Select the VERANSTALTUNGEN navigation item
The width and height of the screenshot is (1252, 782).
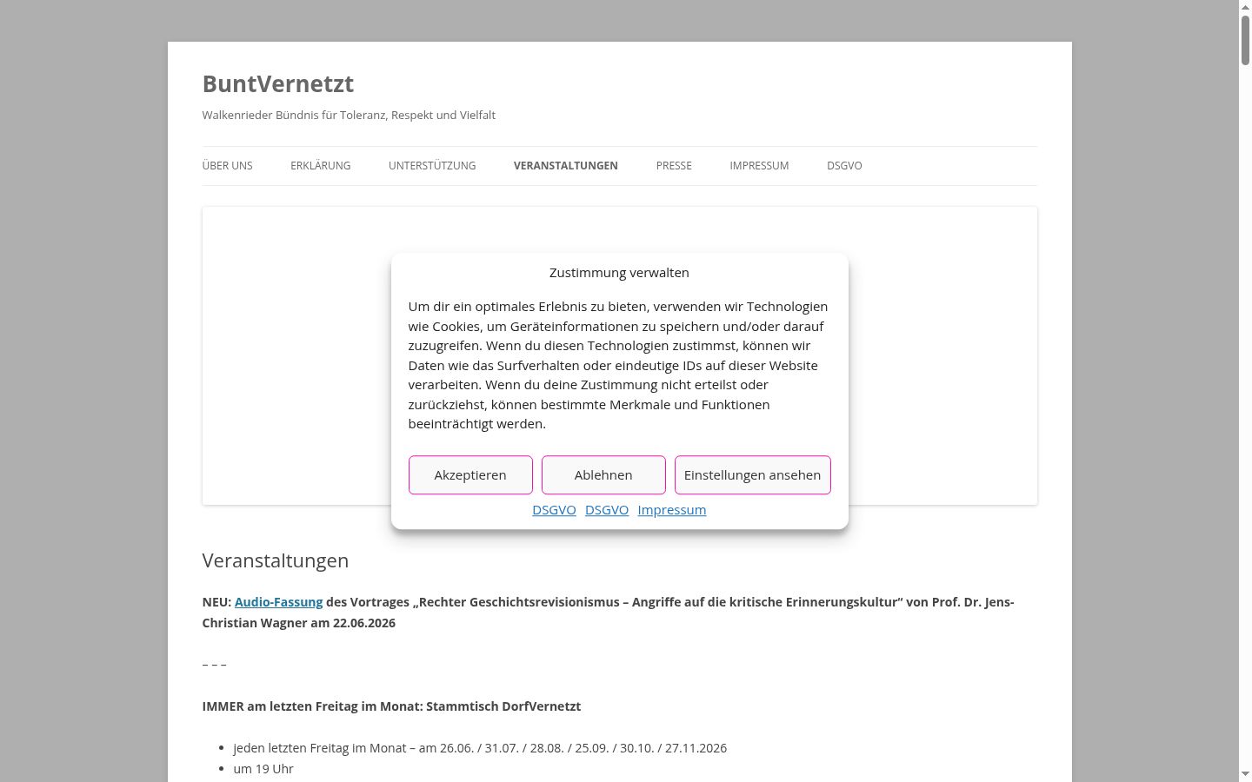[566, 166]
